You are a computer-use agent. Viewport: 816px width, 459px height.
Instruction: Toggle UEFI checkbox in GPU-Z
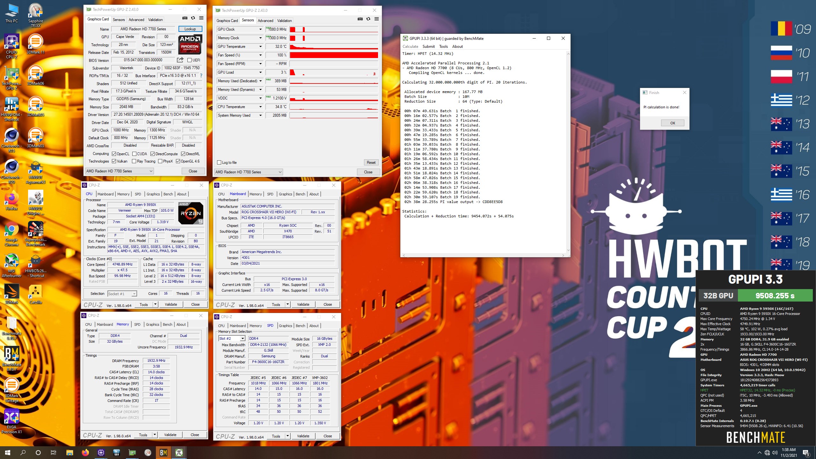click(190, 60)
